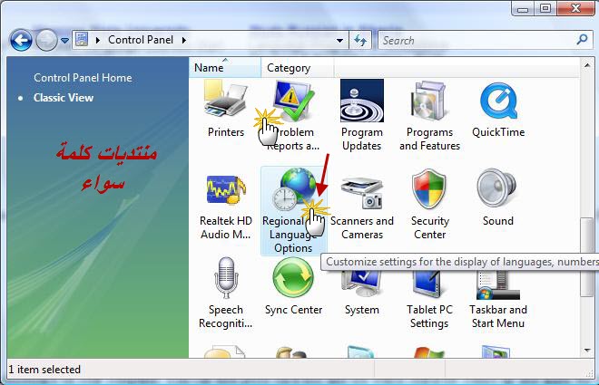Click the scrollbar up arrow
Screen dimensions: 599x385
587,65
